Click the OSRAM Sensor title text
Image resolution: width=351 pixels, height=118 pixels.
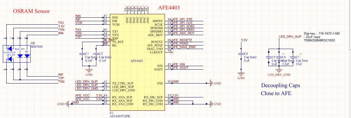(x=31, y=11)
